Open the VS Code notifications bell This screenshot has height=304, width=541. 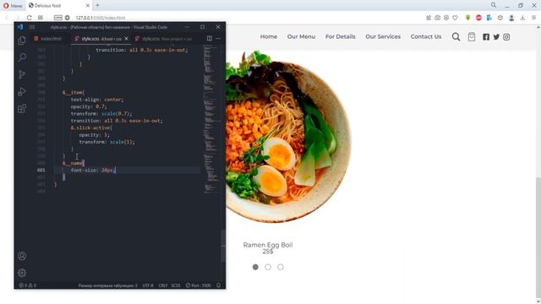pyautogui.click(x=218, y=285)
